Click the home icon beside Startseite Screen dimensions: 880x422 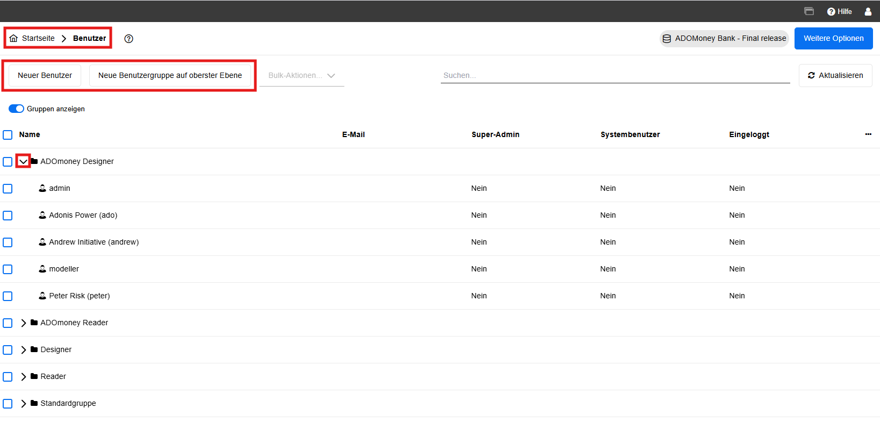(13, 38)
